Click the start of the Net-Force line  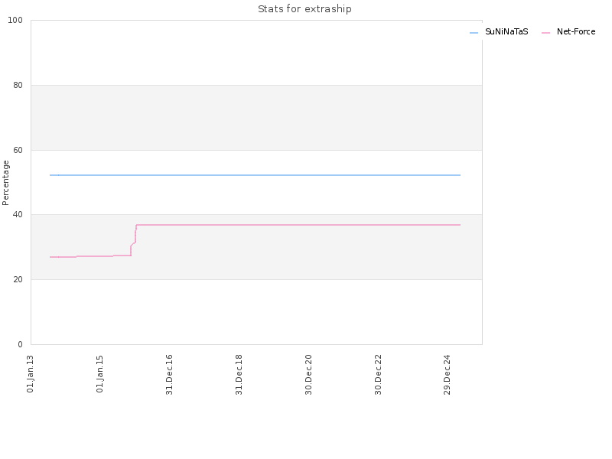click(50, 257)
